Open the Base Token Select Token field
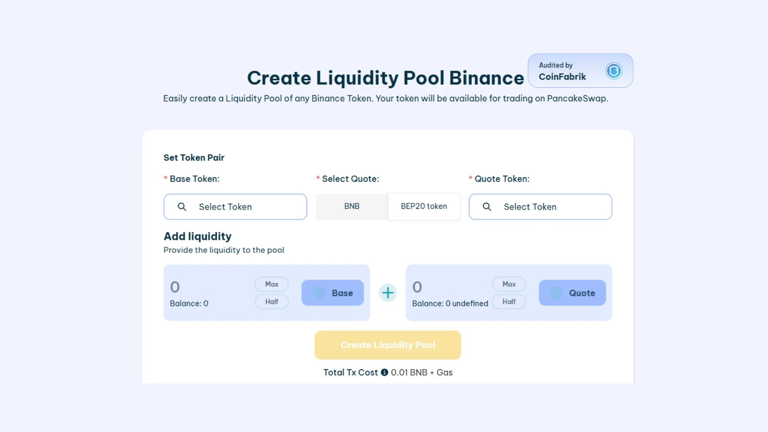This screenshot has height=432, width=768. tap(235, 207)
